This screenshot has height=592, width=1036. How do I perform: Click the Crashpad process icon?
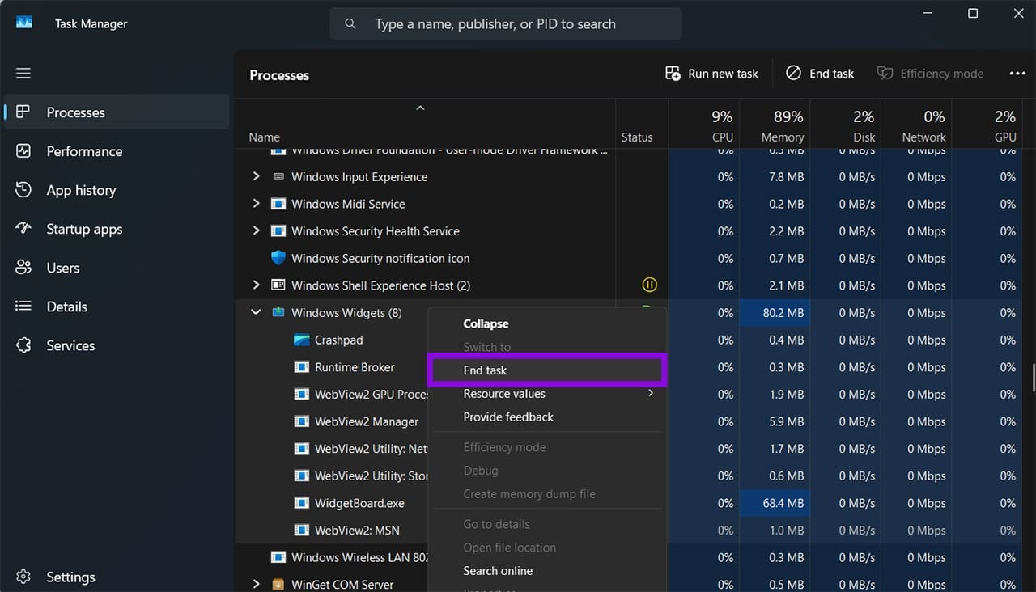coord(302,340)
